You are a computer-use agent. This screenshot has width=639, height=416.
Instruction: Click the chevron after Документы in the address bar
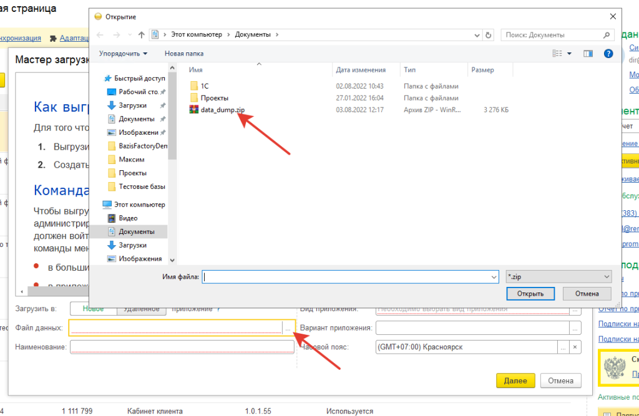coord(277,35)
